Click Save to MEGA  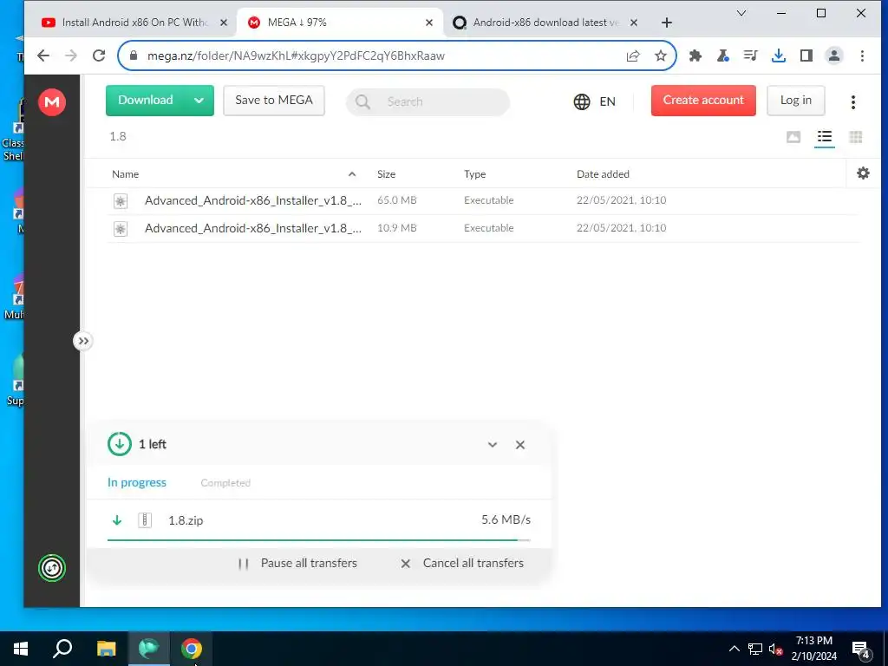point(274,101)
